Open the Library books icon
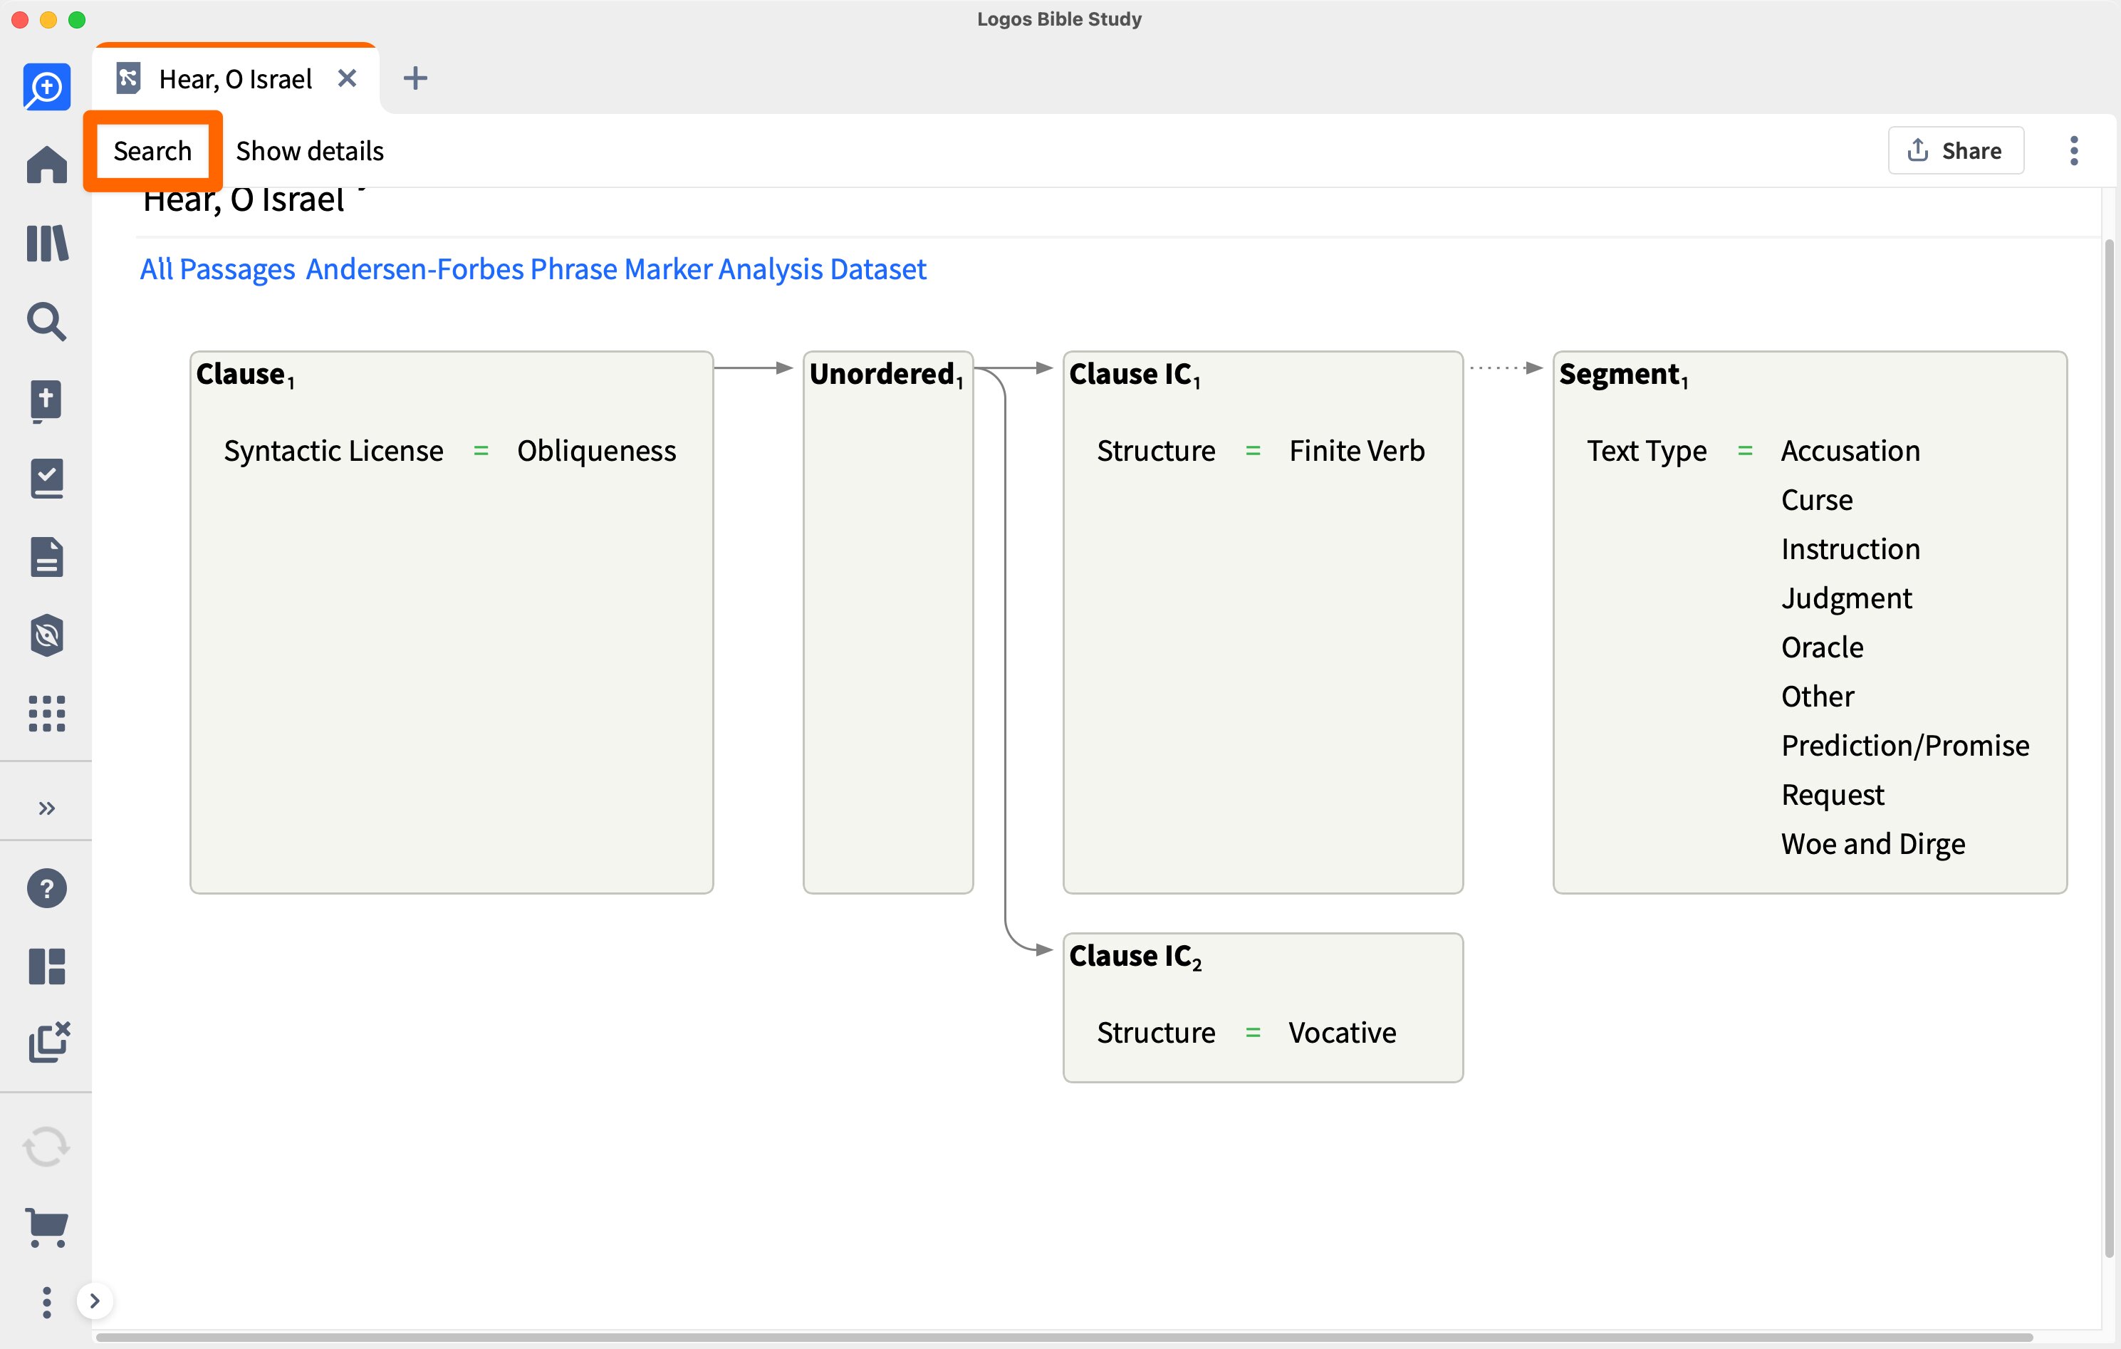 click(x=46, y=243)
